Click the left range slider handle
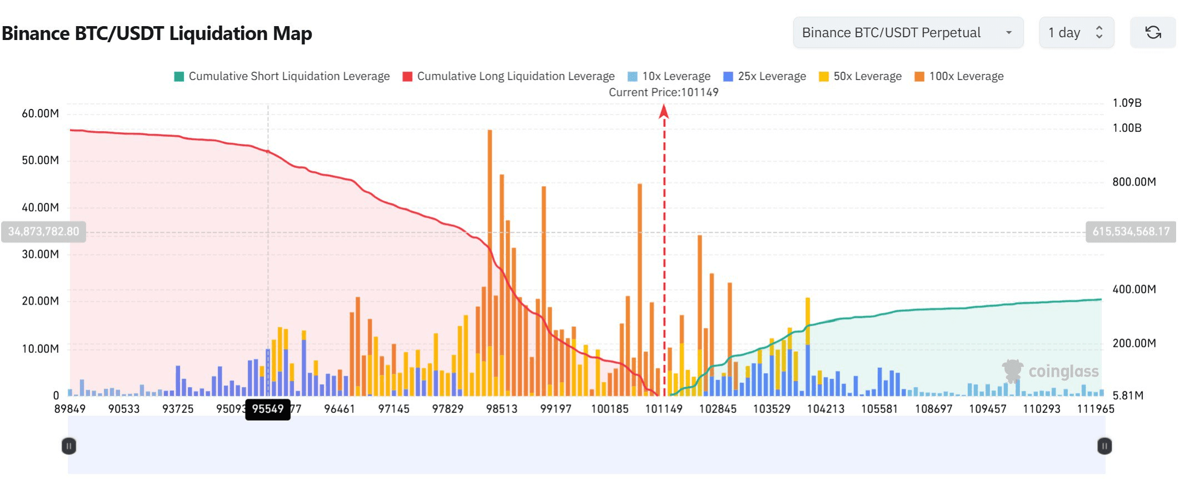The height and width of the screenshot is (479, 1180). pyautogui.click(x=69, y=446)
